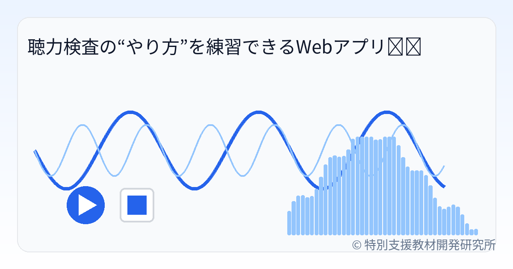The height and width of the screenshot is (269, 513).
Task: Click the thick wave's trough above the play button
Action: coord(66,188)
